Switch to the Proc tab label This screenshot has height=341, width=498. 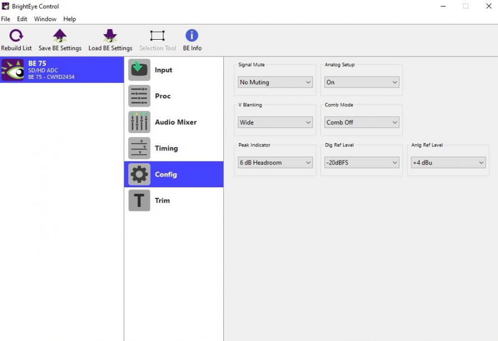[163, 96]
